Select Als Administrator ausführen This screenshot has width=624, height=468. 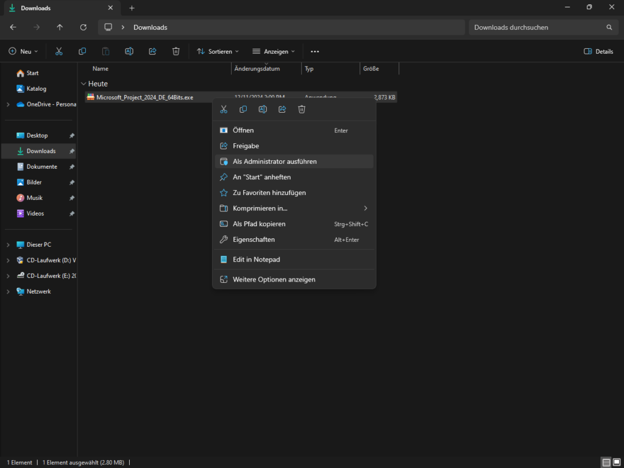tap(275, 161)
